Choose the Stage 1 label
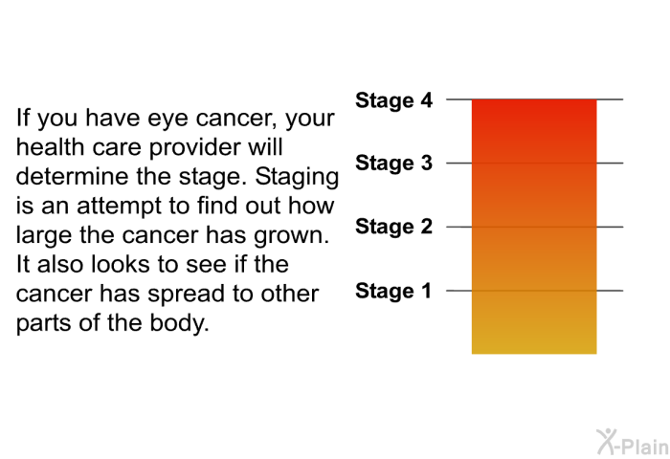The height and width of the screenshot is (459, 670). 393,291
